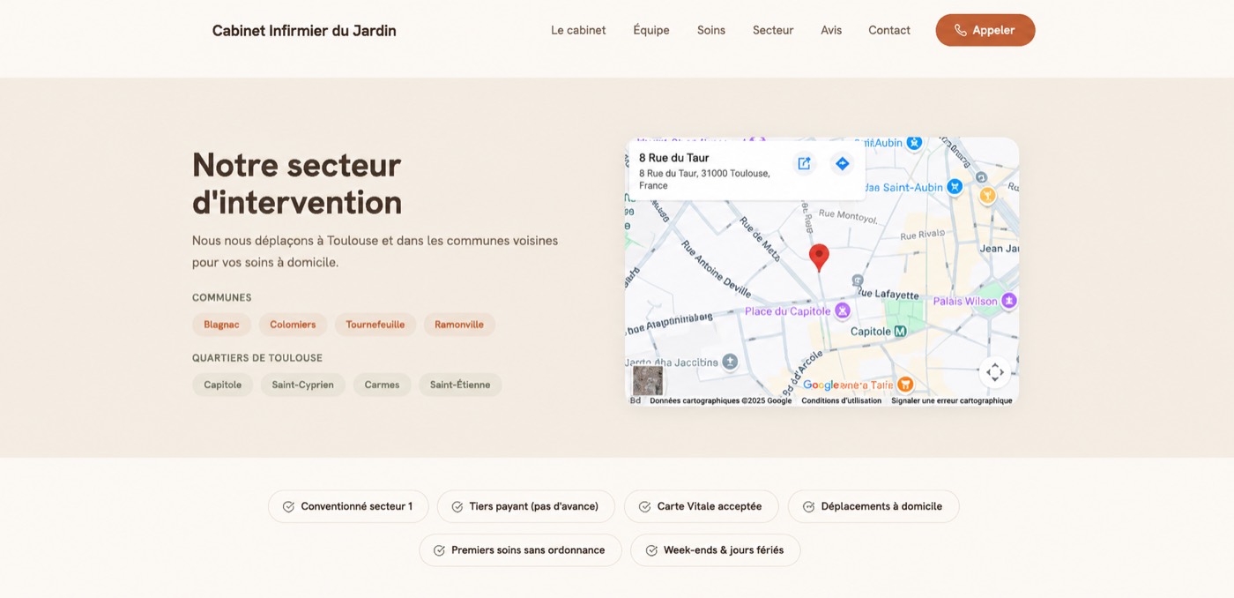Navigate to Secteur section
1234x598 pixels.
pyautogui.click(x=773, y=30)
